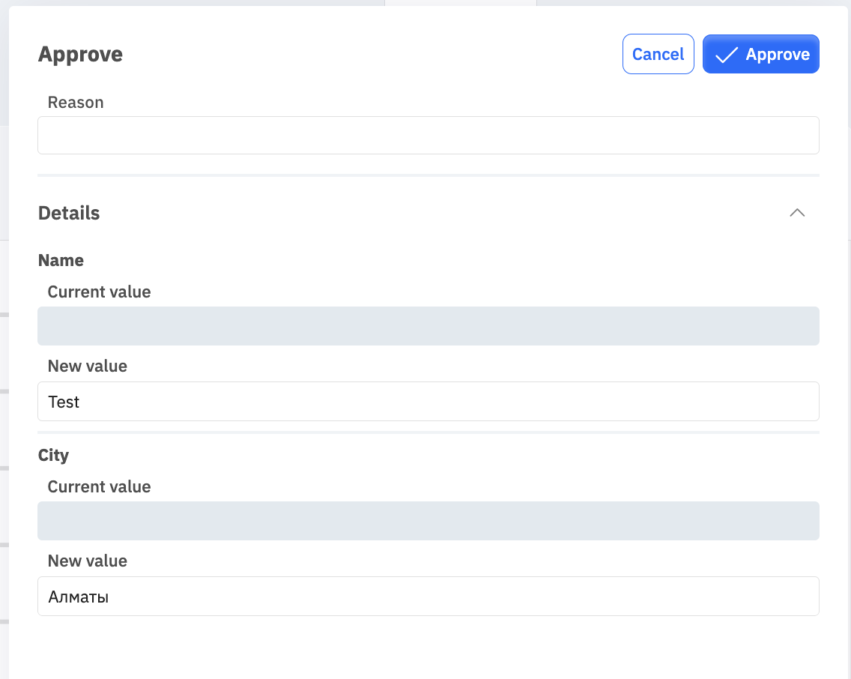Click Current value label under Name
The height and width of the screenshot is (679, 851).
100,292
